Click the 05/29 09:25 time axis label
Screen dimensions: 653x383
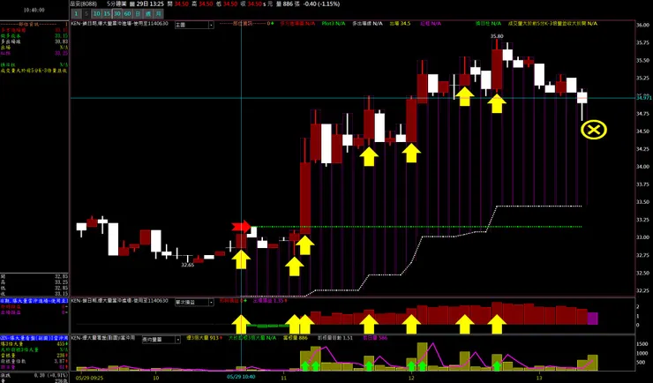coord(90,377)
